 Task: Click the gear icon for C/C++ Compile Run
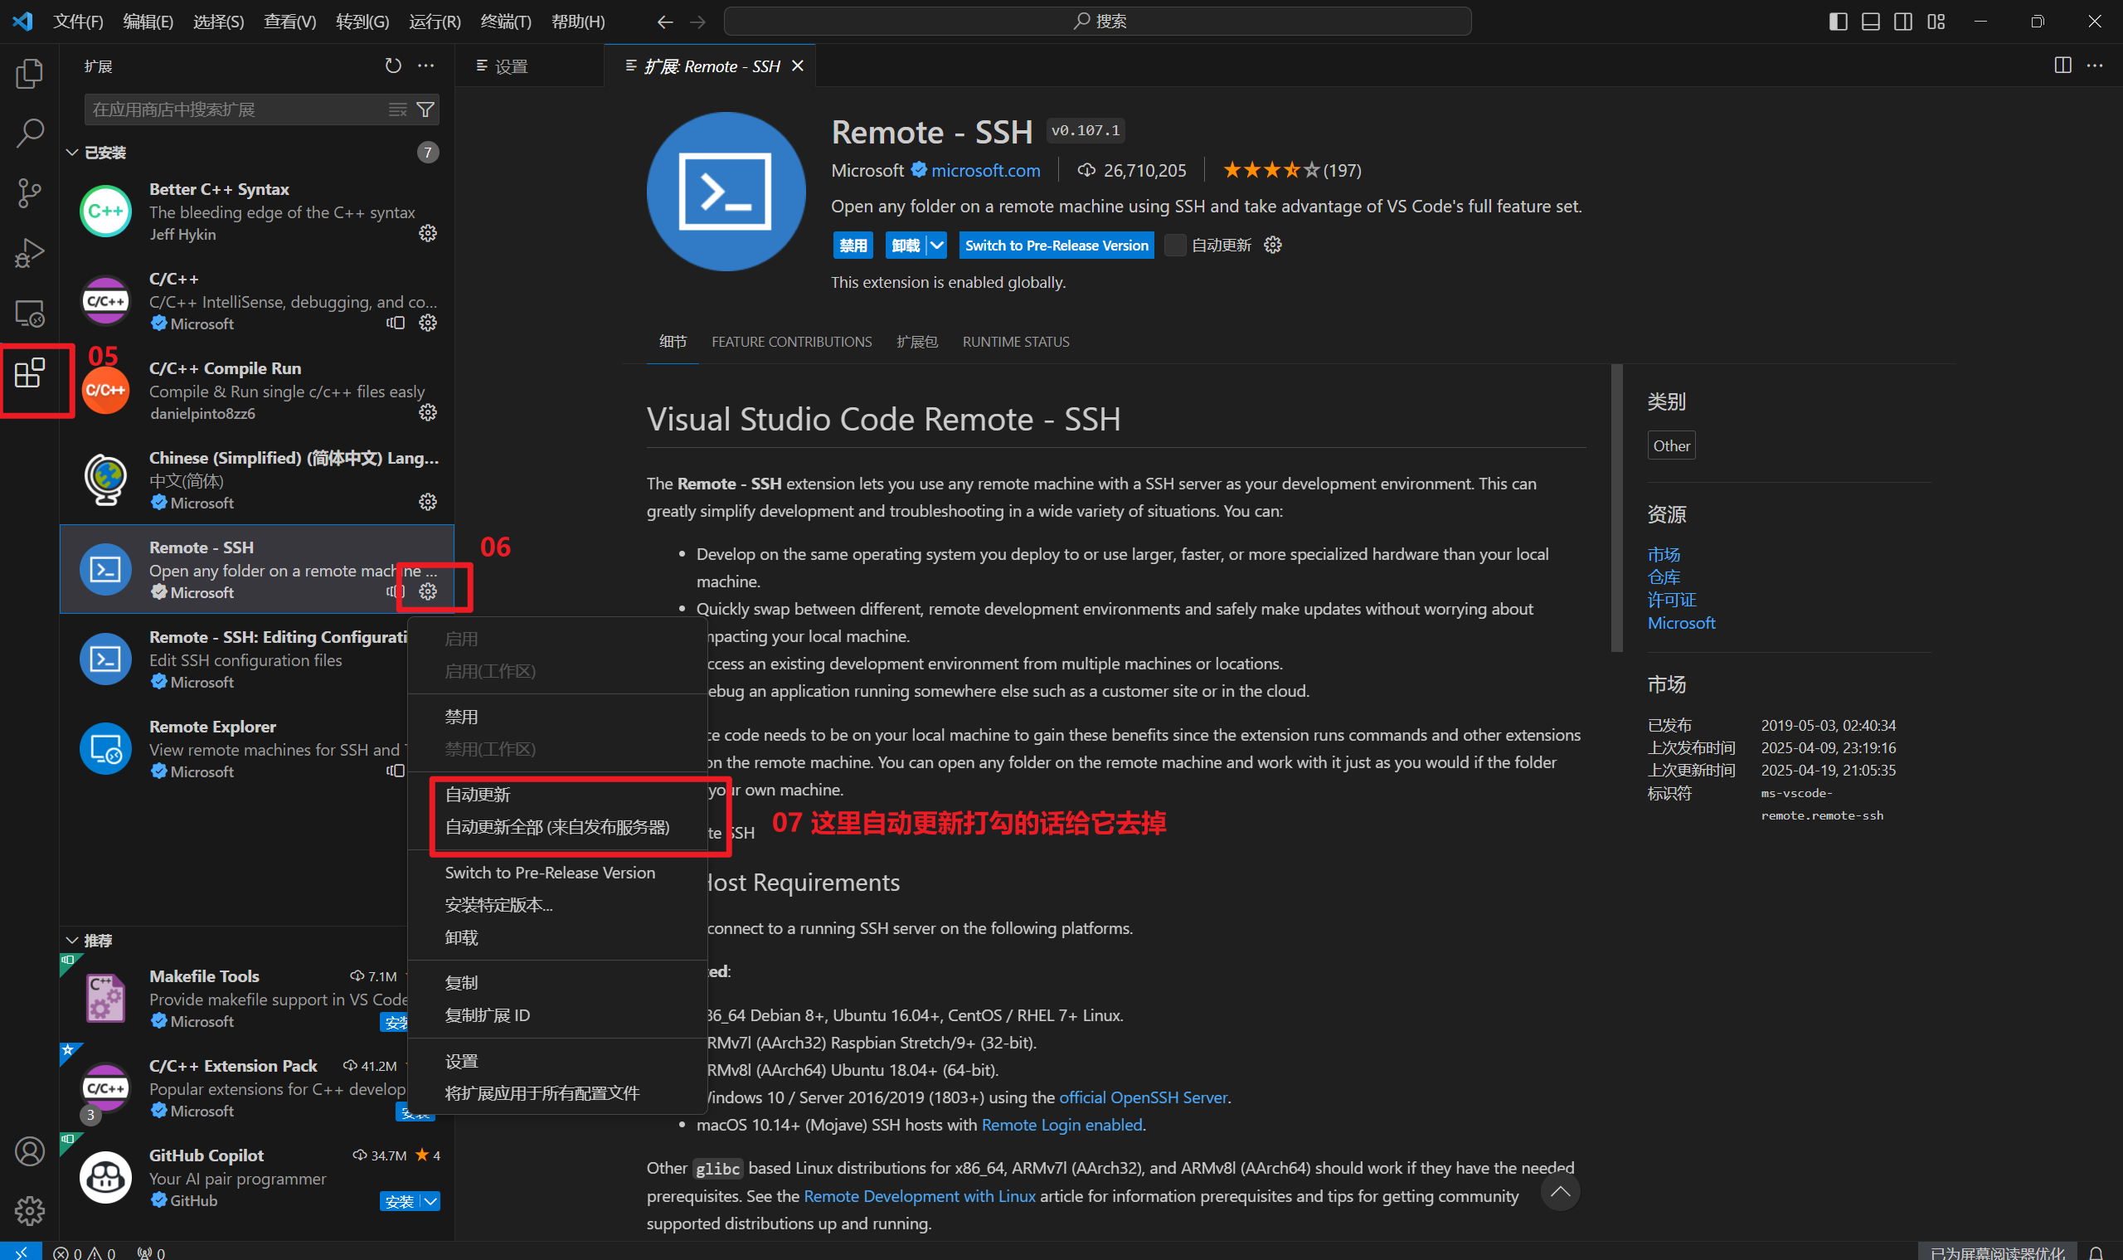pos(428,412)
